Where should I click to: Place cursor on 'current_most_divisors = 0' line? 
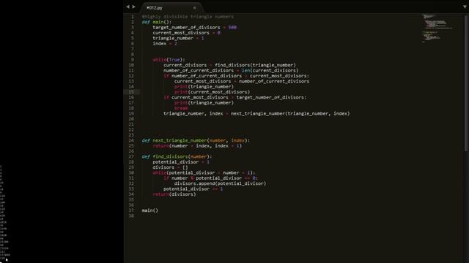pyautogui.click(x=186, y=33)
